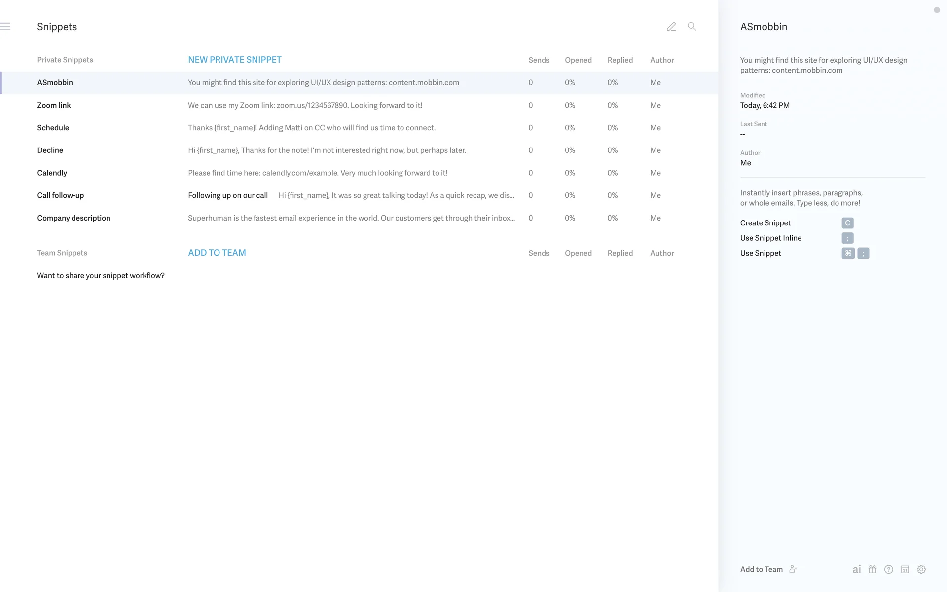
Task: Select the Call follow-up snippet
Action: 60,195
